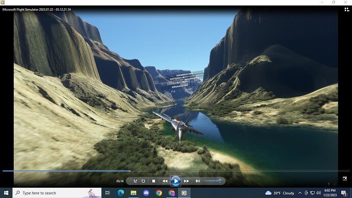Open File Explorer from taskbar

click(x=134, y=193)
